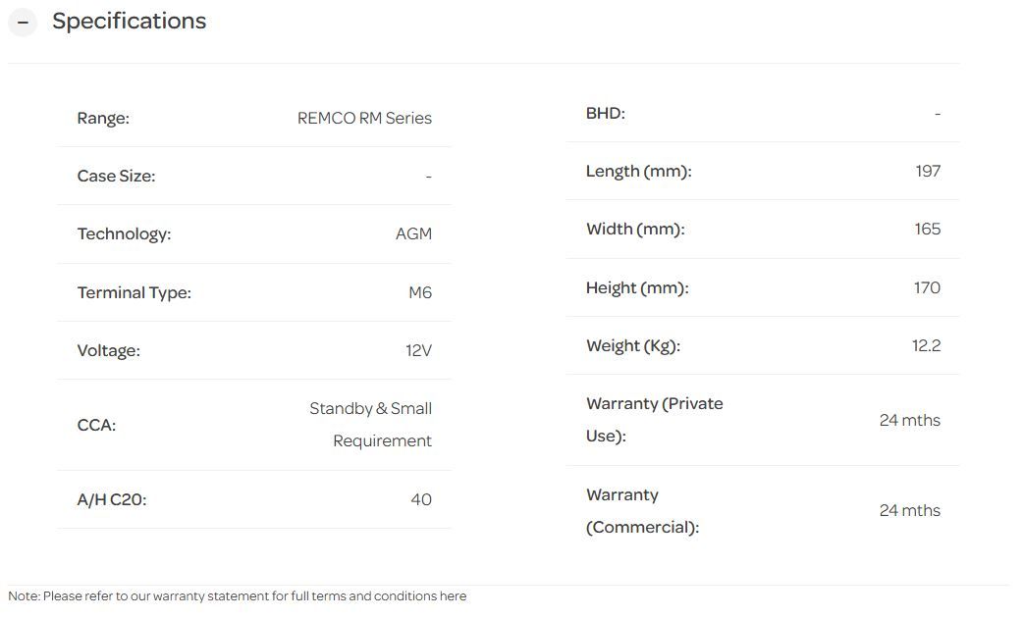Click the A/H C20 label

(112, 499)
